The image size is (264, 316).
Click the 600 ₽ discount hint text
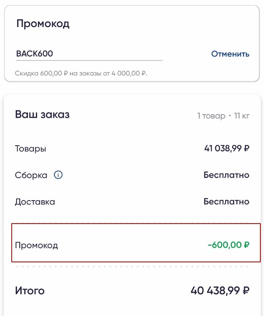(x=81, y=74)
